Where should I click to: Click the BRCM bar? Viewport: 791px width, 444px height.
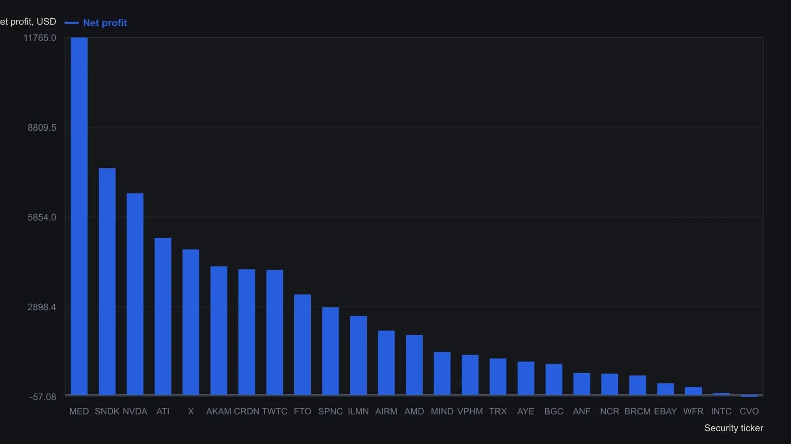click(x=638, y=385)
